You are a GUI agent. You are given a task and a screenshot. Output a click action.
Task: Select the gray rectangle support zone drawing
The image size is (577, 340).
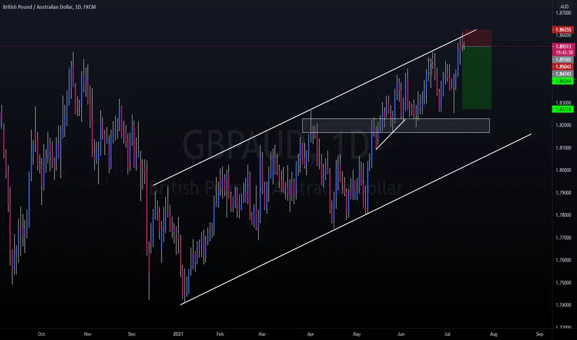(396, 125)
